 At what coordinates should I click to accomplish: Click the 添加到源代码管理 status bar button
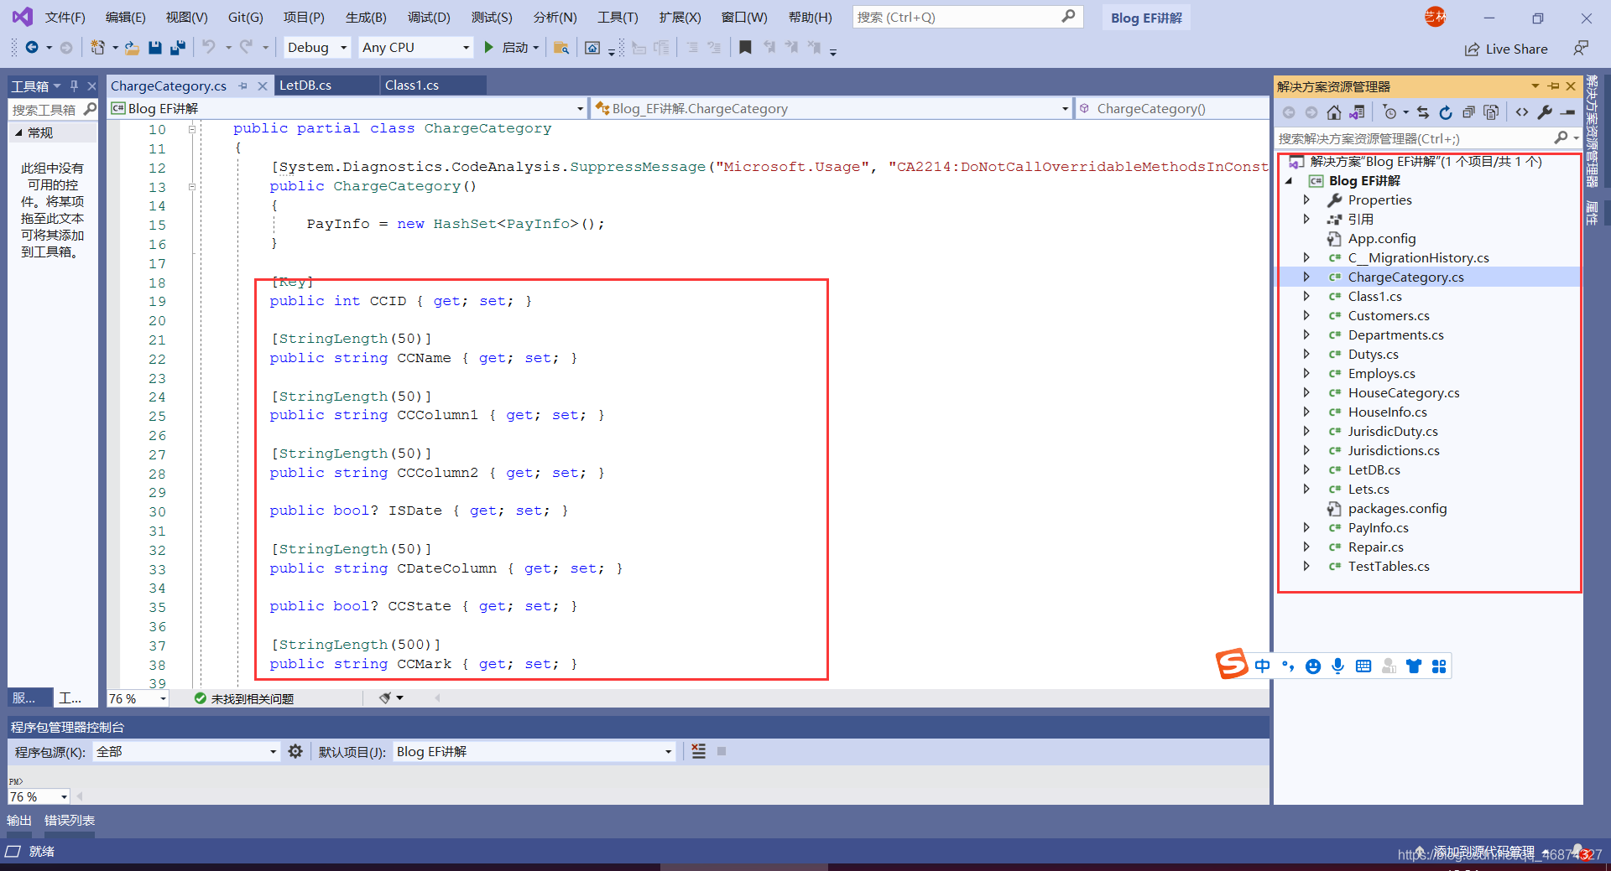click(x=1483, y=851)
